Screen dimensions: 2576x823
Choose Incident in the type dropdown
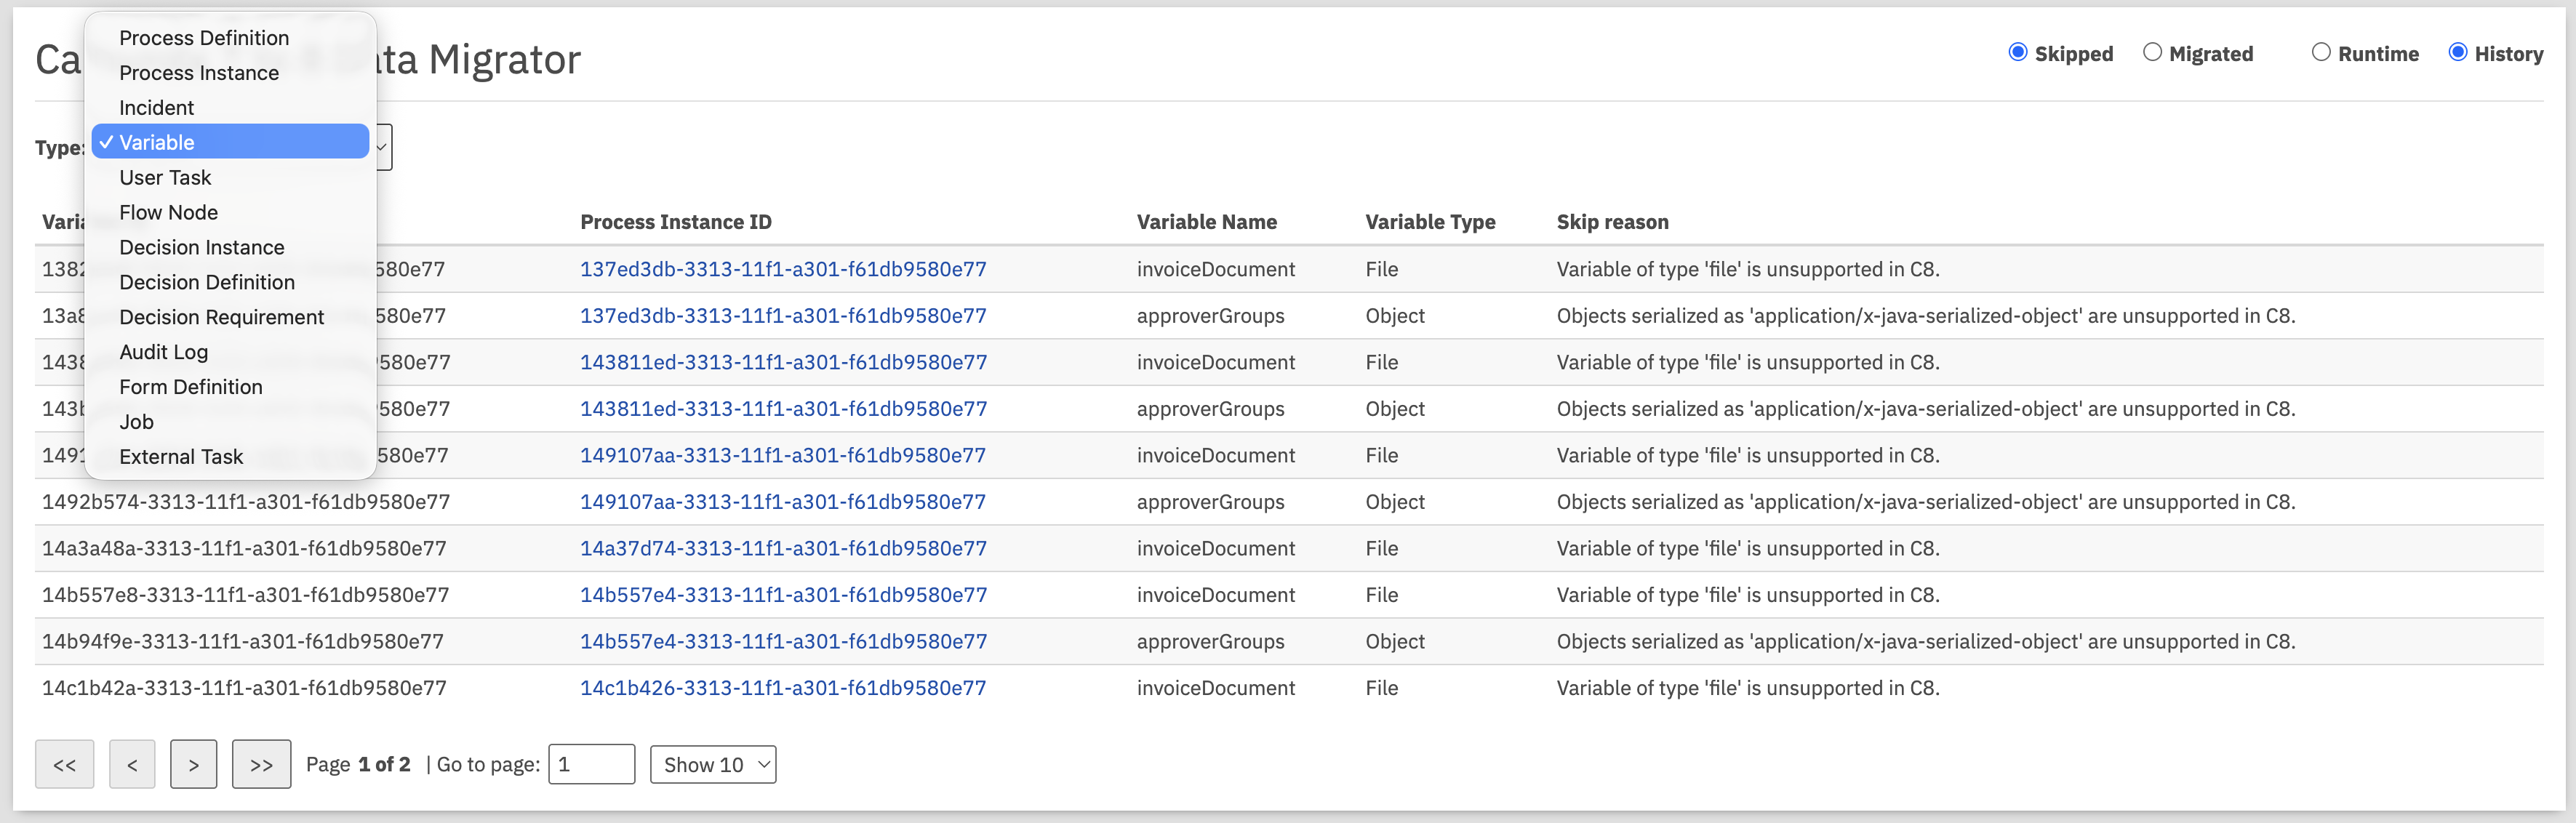(x=156, y=108)
